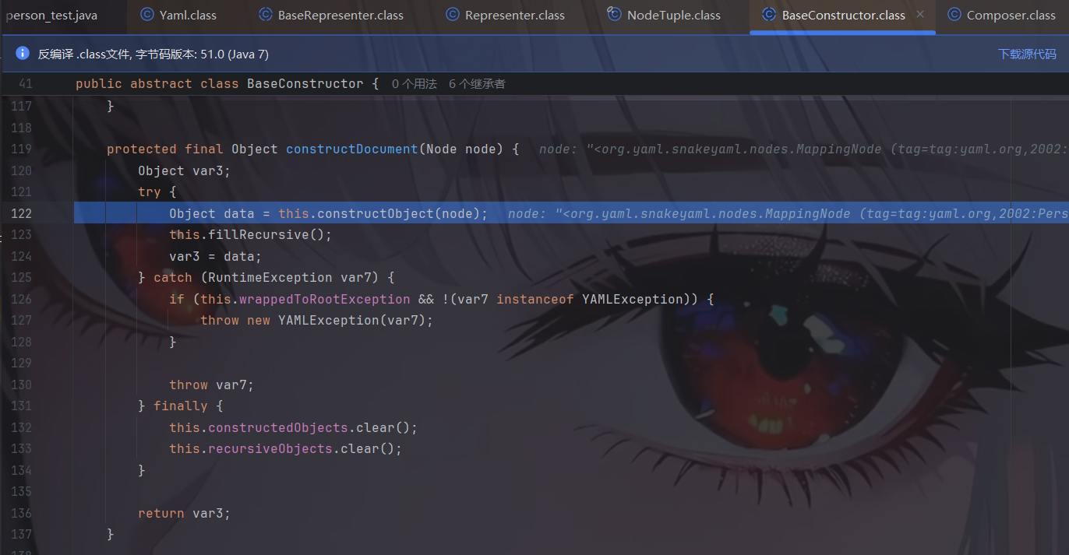Click the constructedObjects field on line 132
Image resolution: width=1069 pixels, height=555 pixels.
pos(278,427)
